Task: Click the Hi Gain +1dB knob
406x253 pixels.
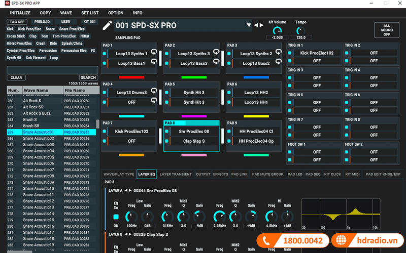Action: point(287,217)
